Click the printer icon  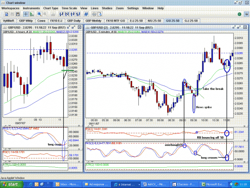tap(94, 14)
